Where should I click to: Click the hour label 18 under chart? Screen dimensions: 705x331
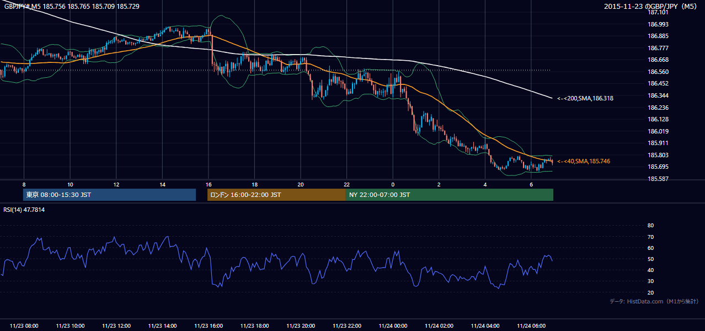click(x=254, y=184)
